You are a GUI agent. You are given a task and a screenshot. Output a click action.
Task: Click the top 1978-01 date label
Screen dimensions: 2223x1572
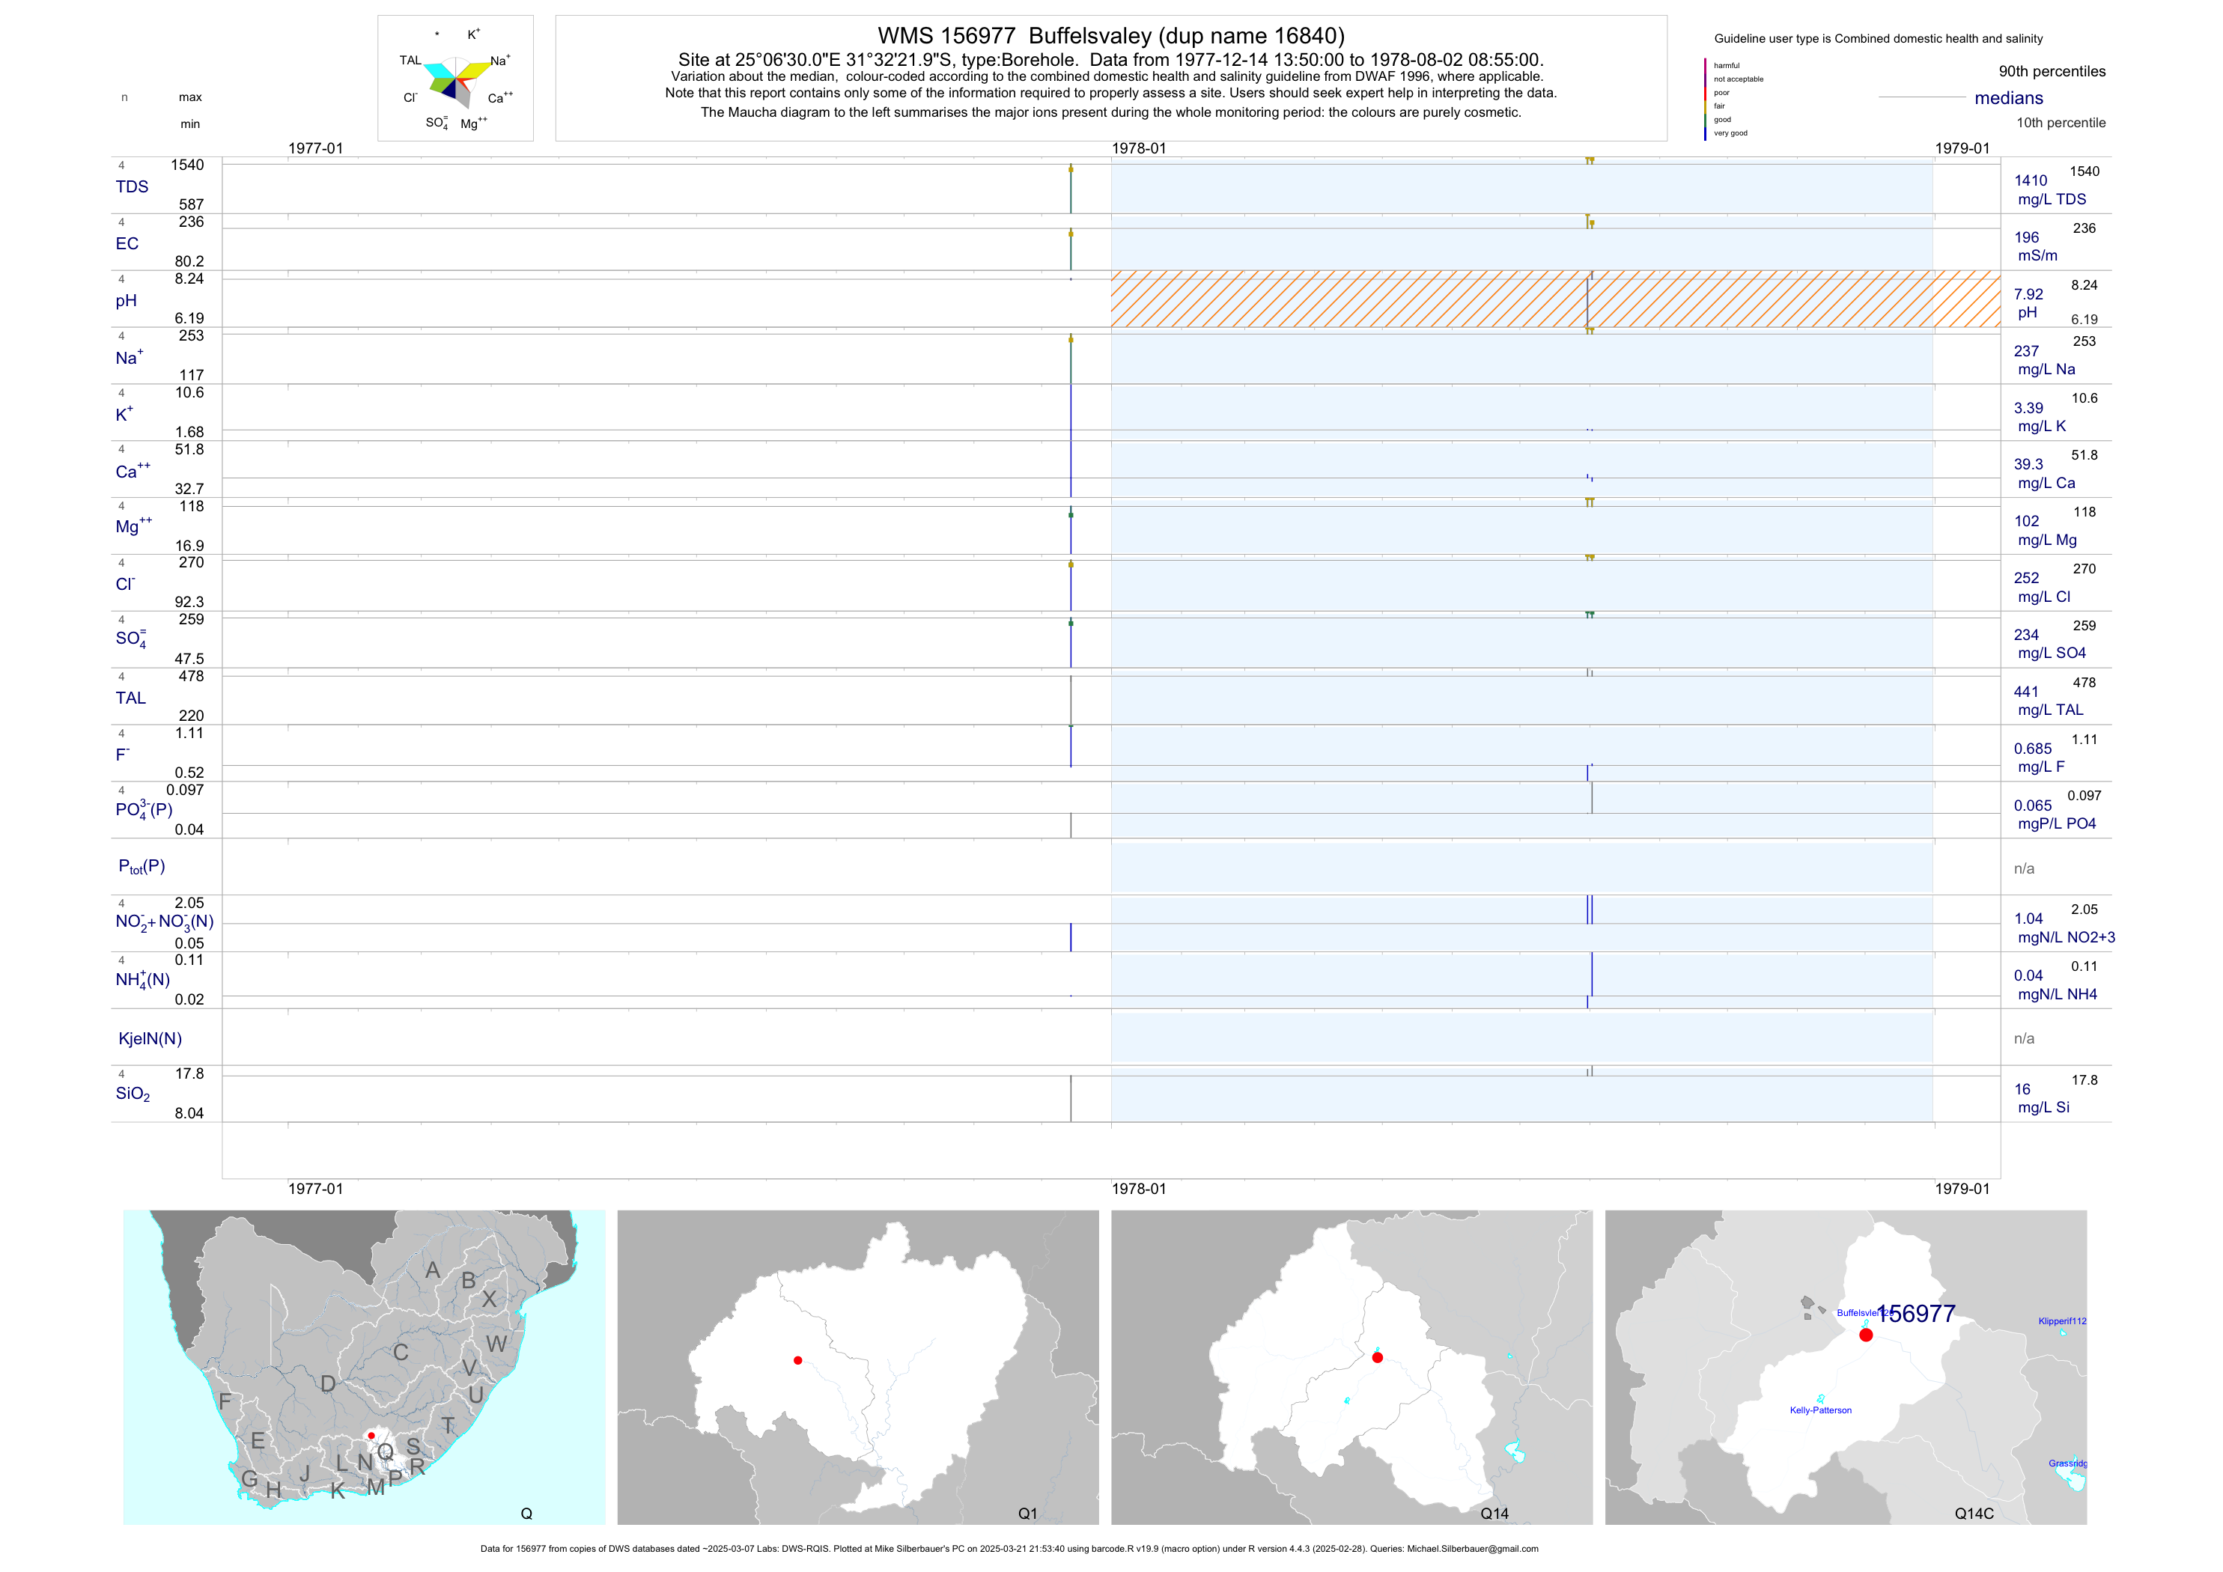[1139, 148]
